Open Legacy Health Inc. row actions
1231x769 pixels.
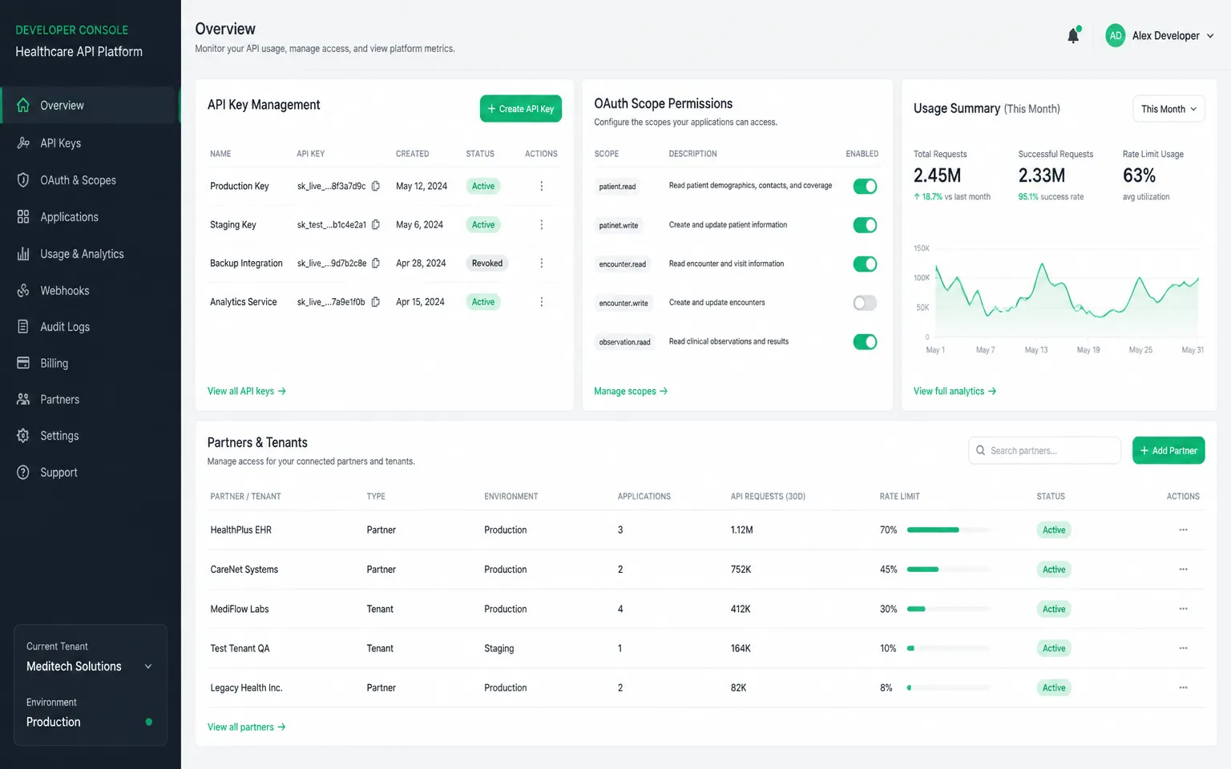pyautogui.click(x=1183, y=687)
